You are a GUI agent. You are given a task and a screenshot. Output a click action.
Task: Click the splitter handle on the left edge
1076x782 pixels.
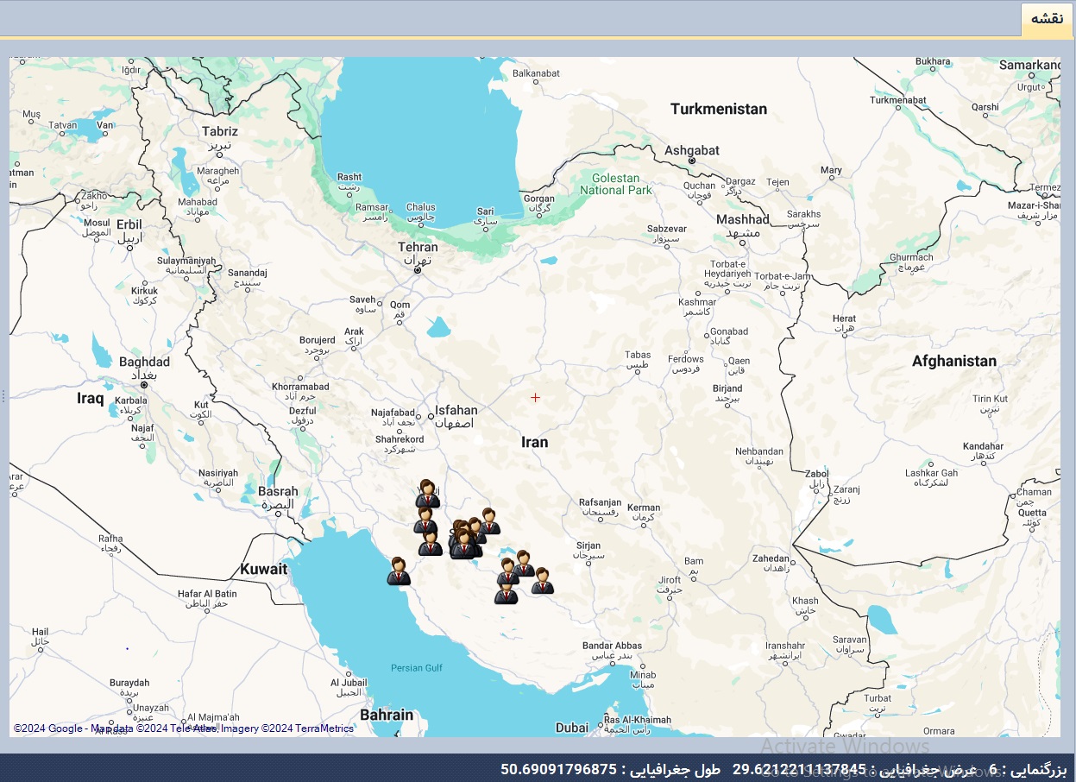[x=3, y=396]
